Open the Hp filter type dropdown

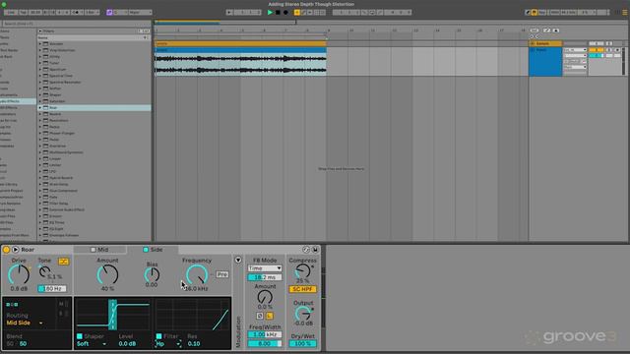pyautogui.click(x=168, y=343)
